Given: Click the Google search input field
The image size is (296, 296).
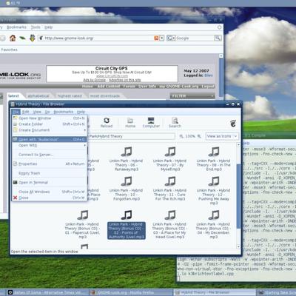Looking at the screenshot, I should click(195, 38).
